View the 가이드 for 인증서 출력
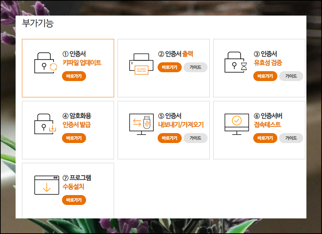Screen dimensions: 322x234 tap(196, 67)
